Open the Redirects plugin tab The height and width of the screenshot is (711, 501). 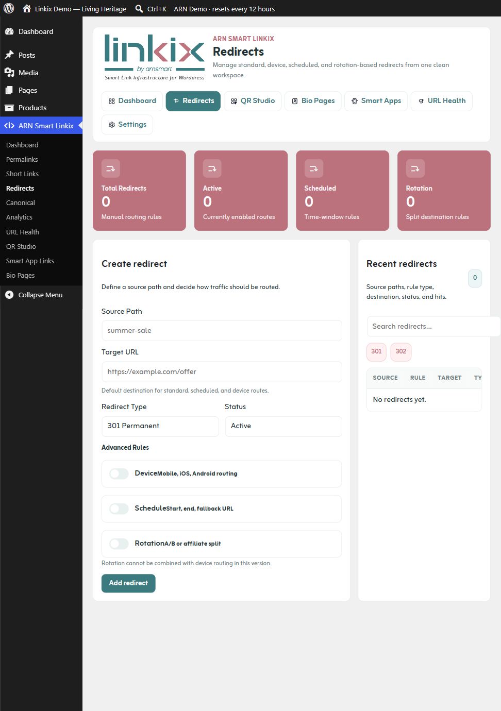tap(193, 101)
